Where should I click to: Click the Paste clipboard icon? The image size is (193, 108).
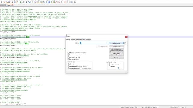click(x=17, y=2)
